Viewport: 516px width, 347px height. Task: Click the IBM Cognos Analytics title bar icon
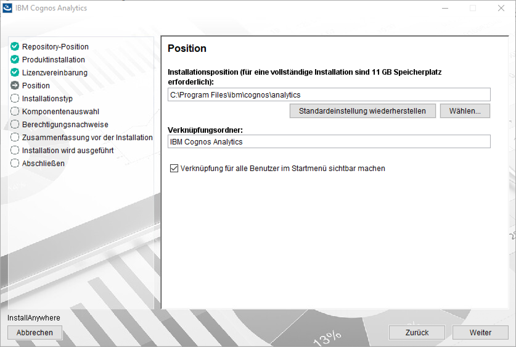pyautogui.click(x=7, y=8)
